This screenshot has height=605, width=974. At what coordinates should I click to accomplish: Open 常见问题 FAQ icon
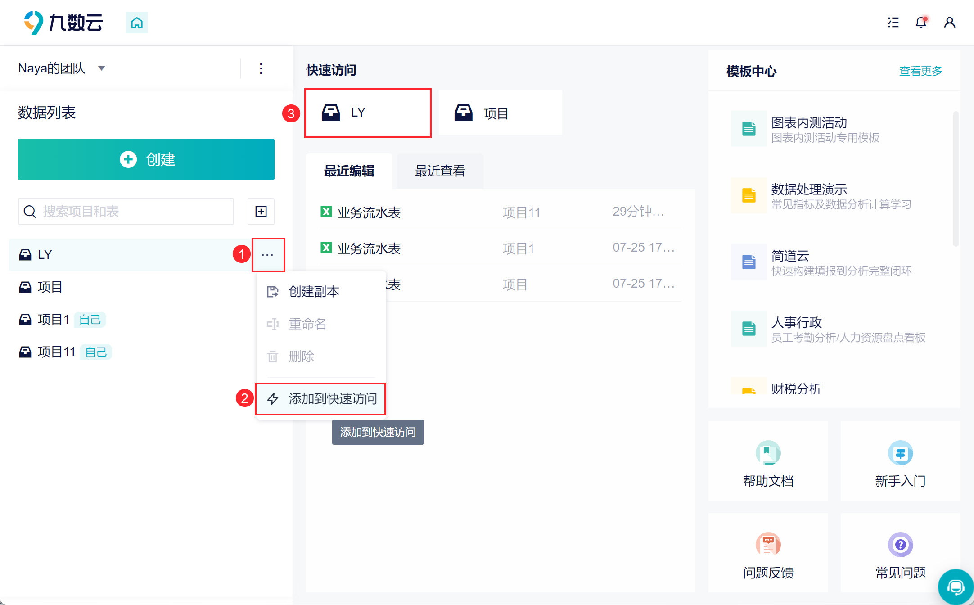[x=900, y=545]
